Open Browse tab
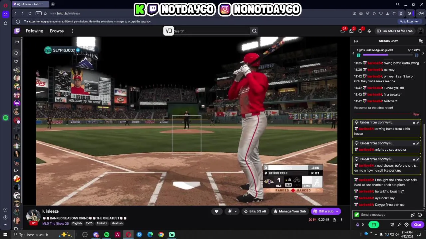This screenshot has height=239, width=426. pos(57,31)
